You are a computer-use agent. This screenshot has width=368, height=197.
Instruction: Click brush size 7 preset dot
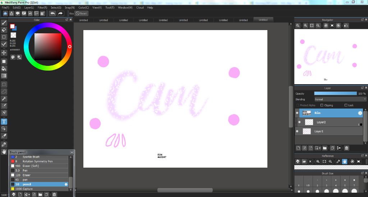point(354,180)
